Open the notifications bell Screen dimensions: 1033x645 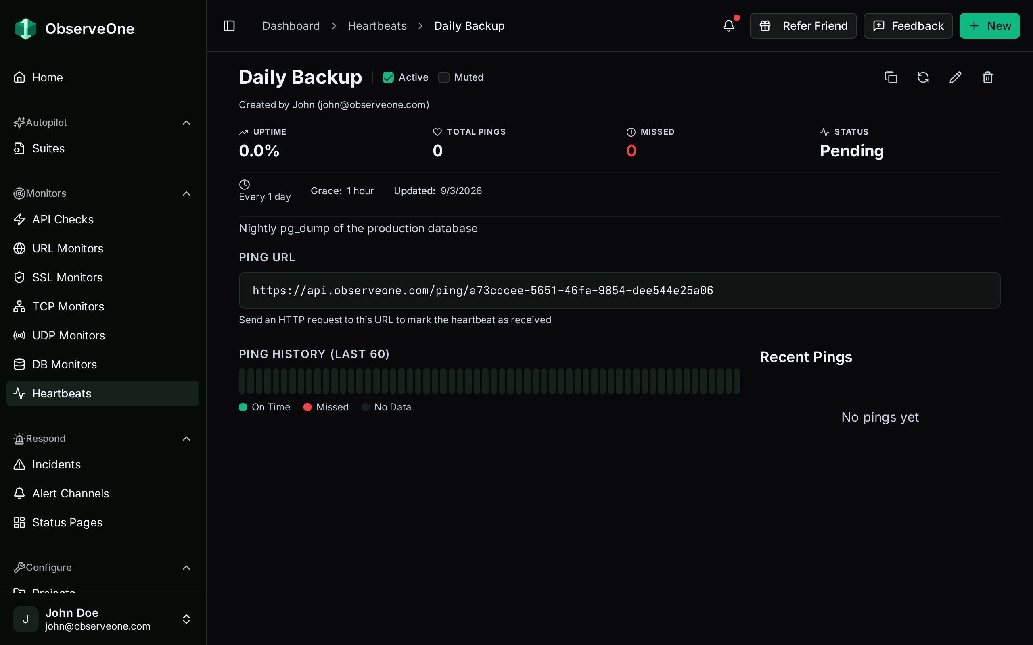coord(729,26)
